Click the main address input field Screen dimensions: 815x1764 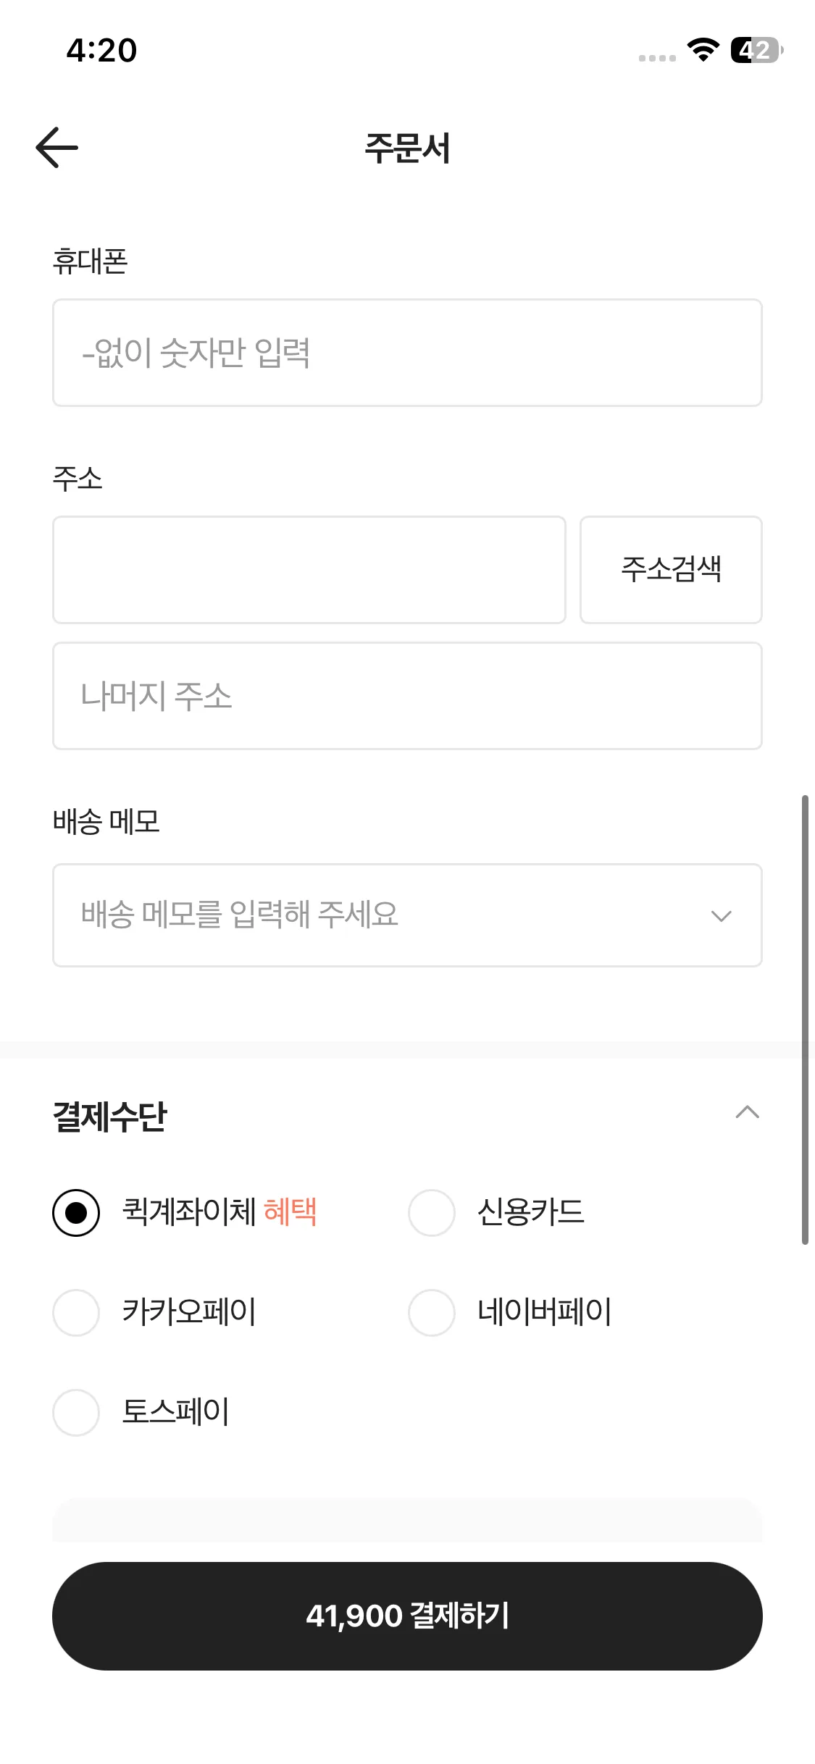309,570
